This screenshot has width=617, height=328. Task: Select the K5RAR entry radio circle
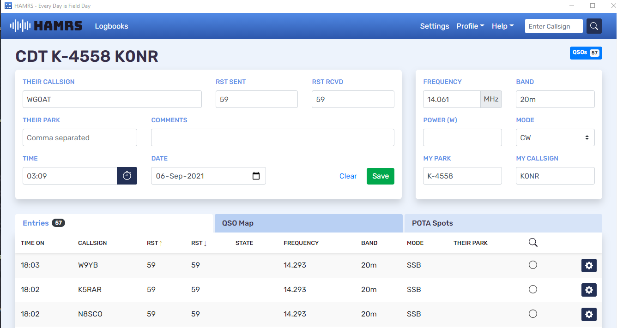pos(532,289)
